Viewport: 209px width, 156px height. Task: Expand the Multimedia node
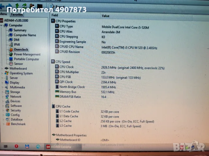3,87
